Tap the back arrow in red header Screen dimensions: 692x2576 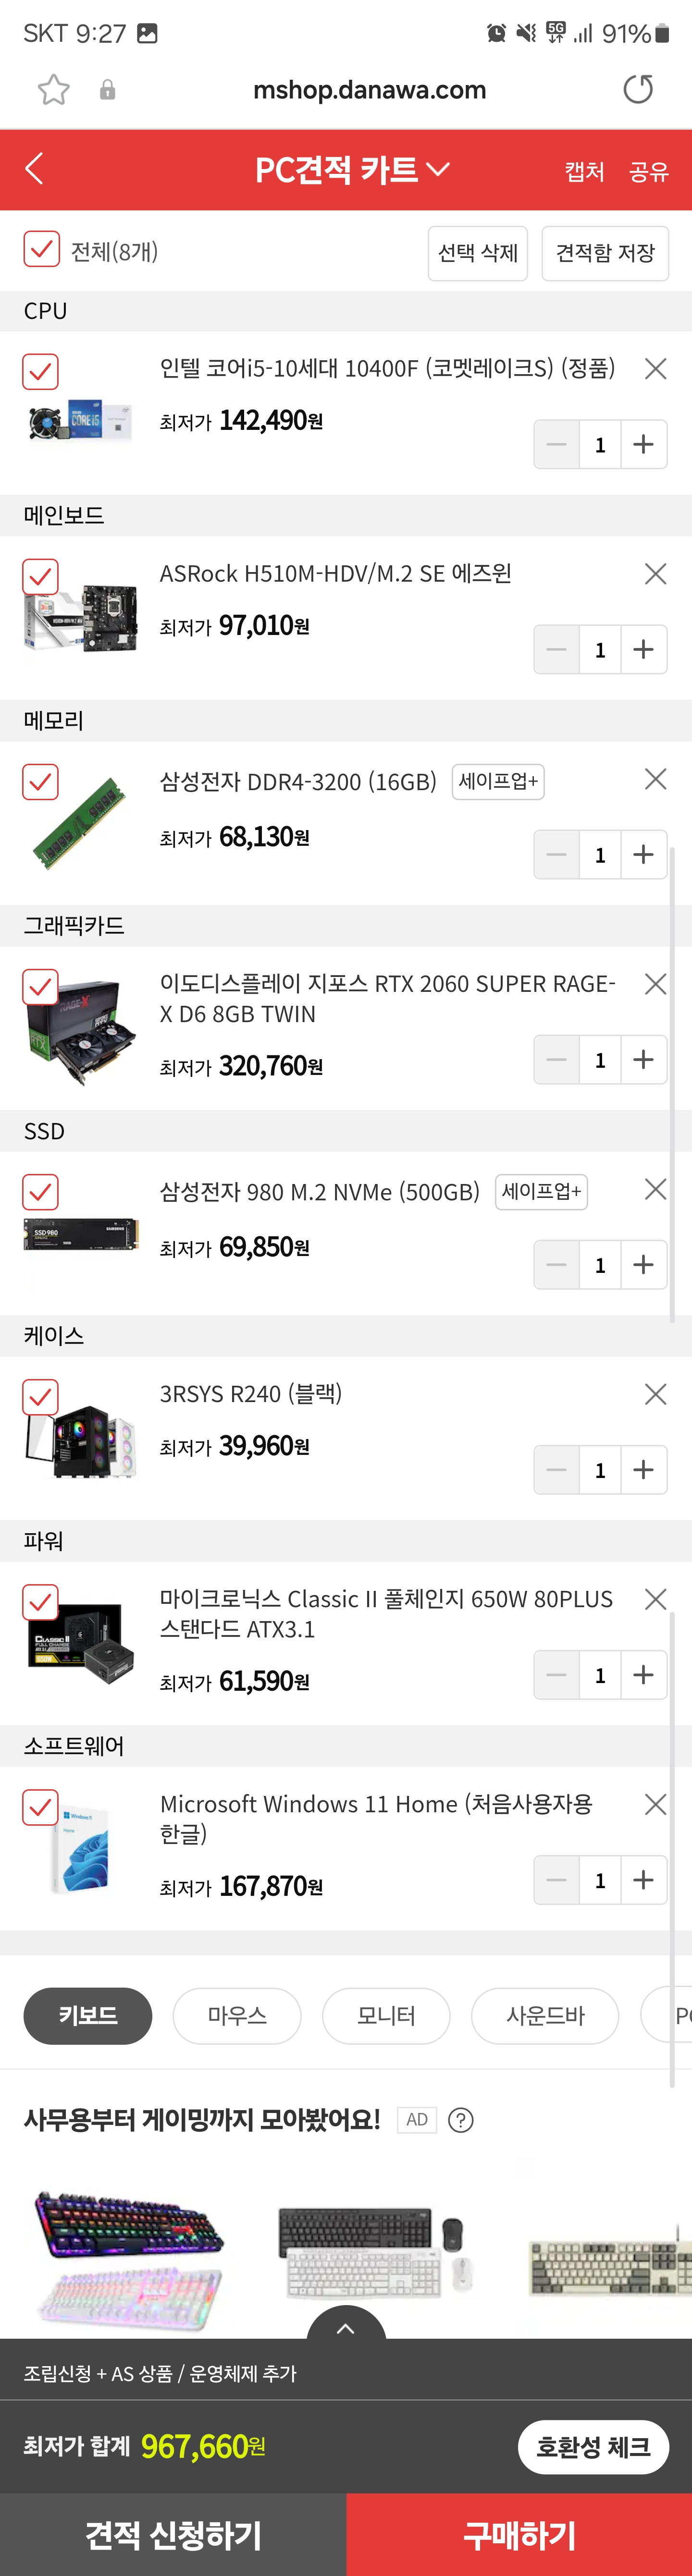click(34, 169)
